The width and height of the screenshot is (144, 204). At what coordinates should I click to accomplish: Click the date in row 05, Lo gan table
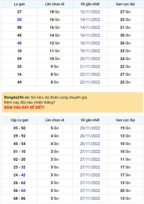90,20
